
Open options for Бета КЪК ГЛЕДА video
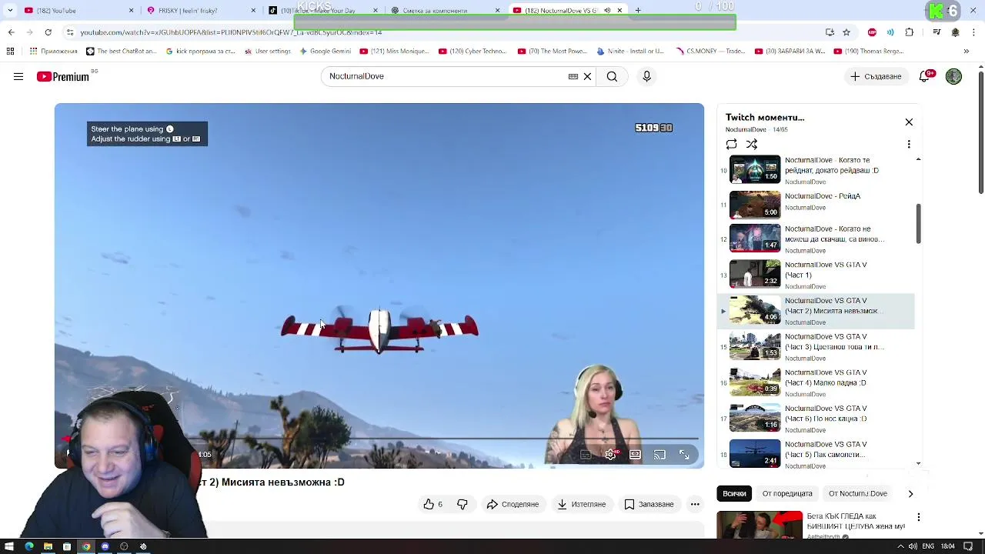point(918,518)
